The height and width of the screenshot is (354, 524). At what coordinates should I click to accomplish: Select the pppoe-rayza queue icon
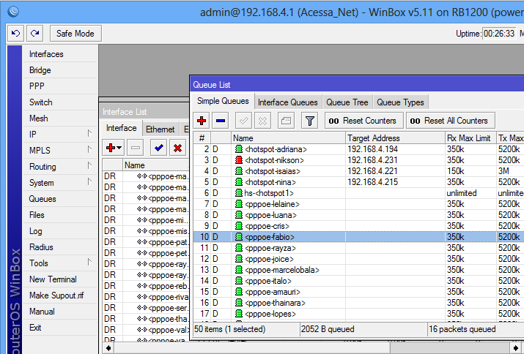coord(239,248)
